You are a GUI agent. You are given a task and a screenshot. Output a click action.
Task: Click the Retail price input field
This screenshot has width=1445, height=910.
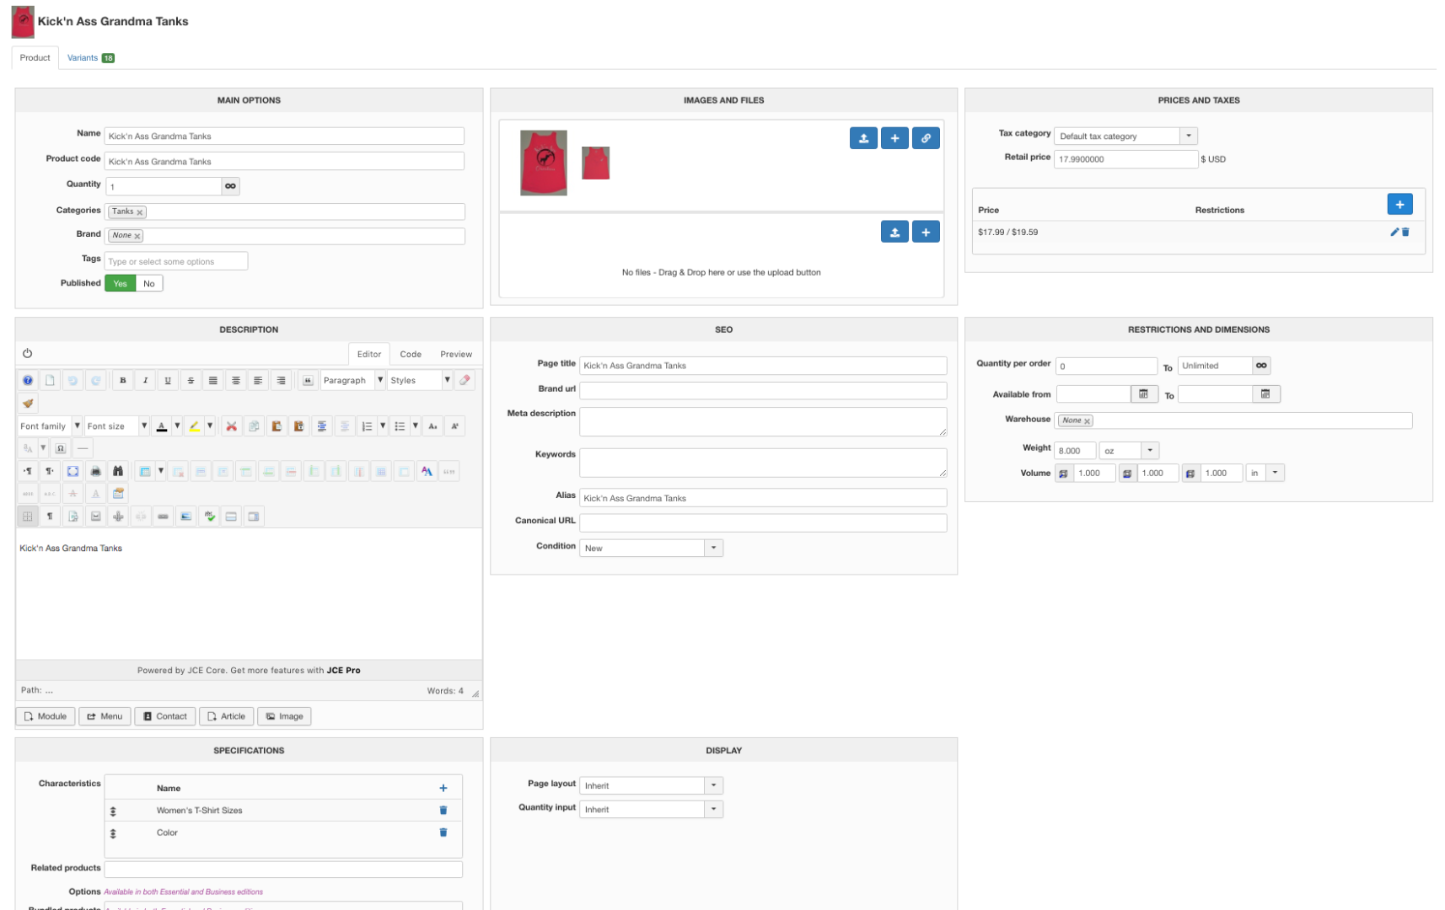click(x=1125, y=159)
